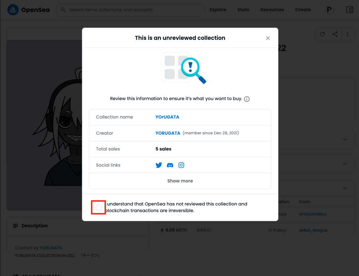Viewport: 359px width, 276px height.
Task: Open the YORUGATA creator profile link
Action: pos(168,133)
